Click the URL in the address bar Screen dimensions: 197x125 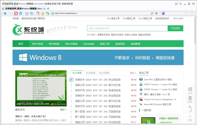[x=66, y=13]
